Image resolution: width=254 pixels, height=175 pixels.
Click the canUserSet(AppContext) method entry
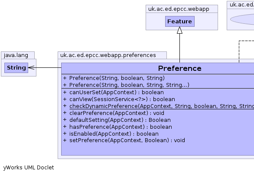pyautogui.click(x=117, y=92)
